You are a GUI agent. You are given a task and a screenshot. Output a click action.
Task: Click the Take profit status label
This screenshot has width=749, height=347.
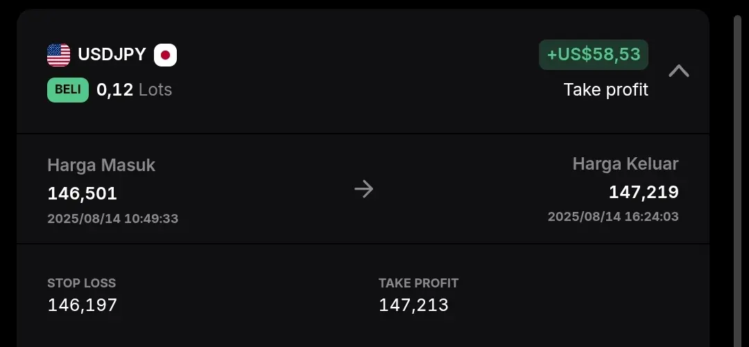click(x=605, y=90)
